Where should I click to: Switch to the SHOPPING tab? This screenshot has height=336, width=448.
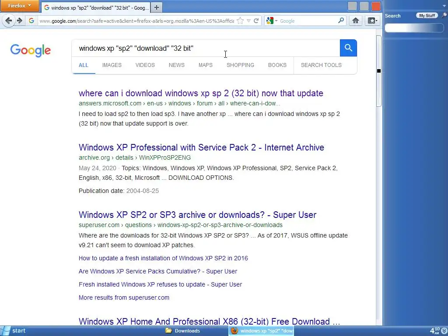coord(240,65)
